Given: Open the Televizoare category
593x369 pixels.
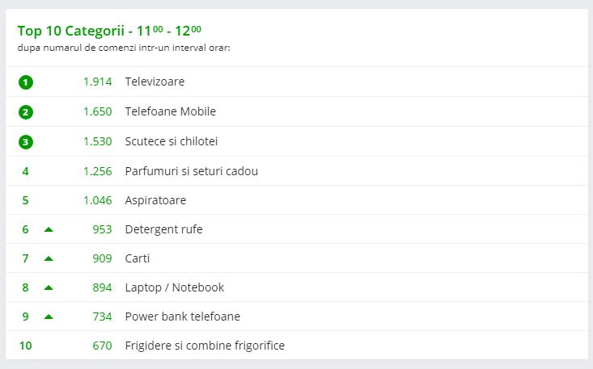Looking at the screenshot, I should (x=155, y=82).
